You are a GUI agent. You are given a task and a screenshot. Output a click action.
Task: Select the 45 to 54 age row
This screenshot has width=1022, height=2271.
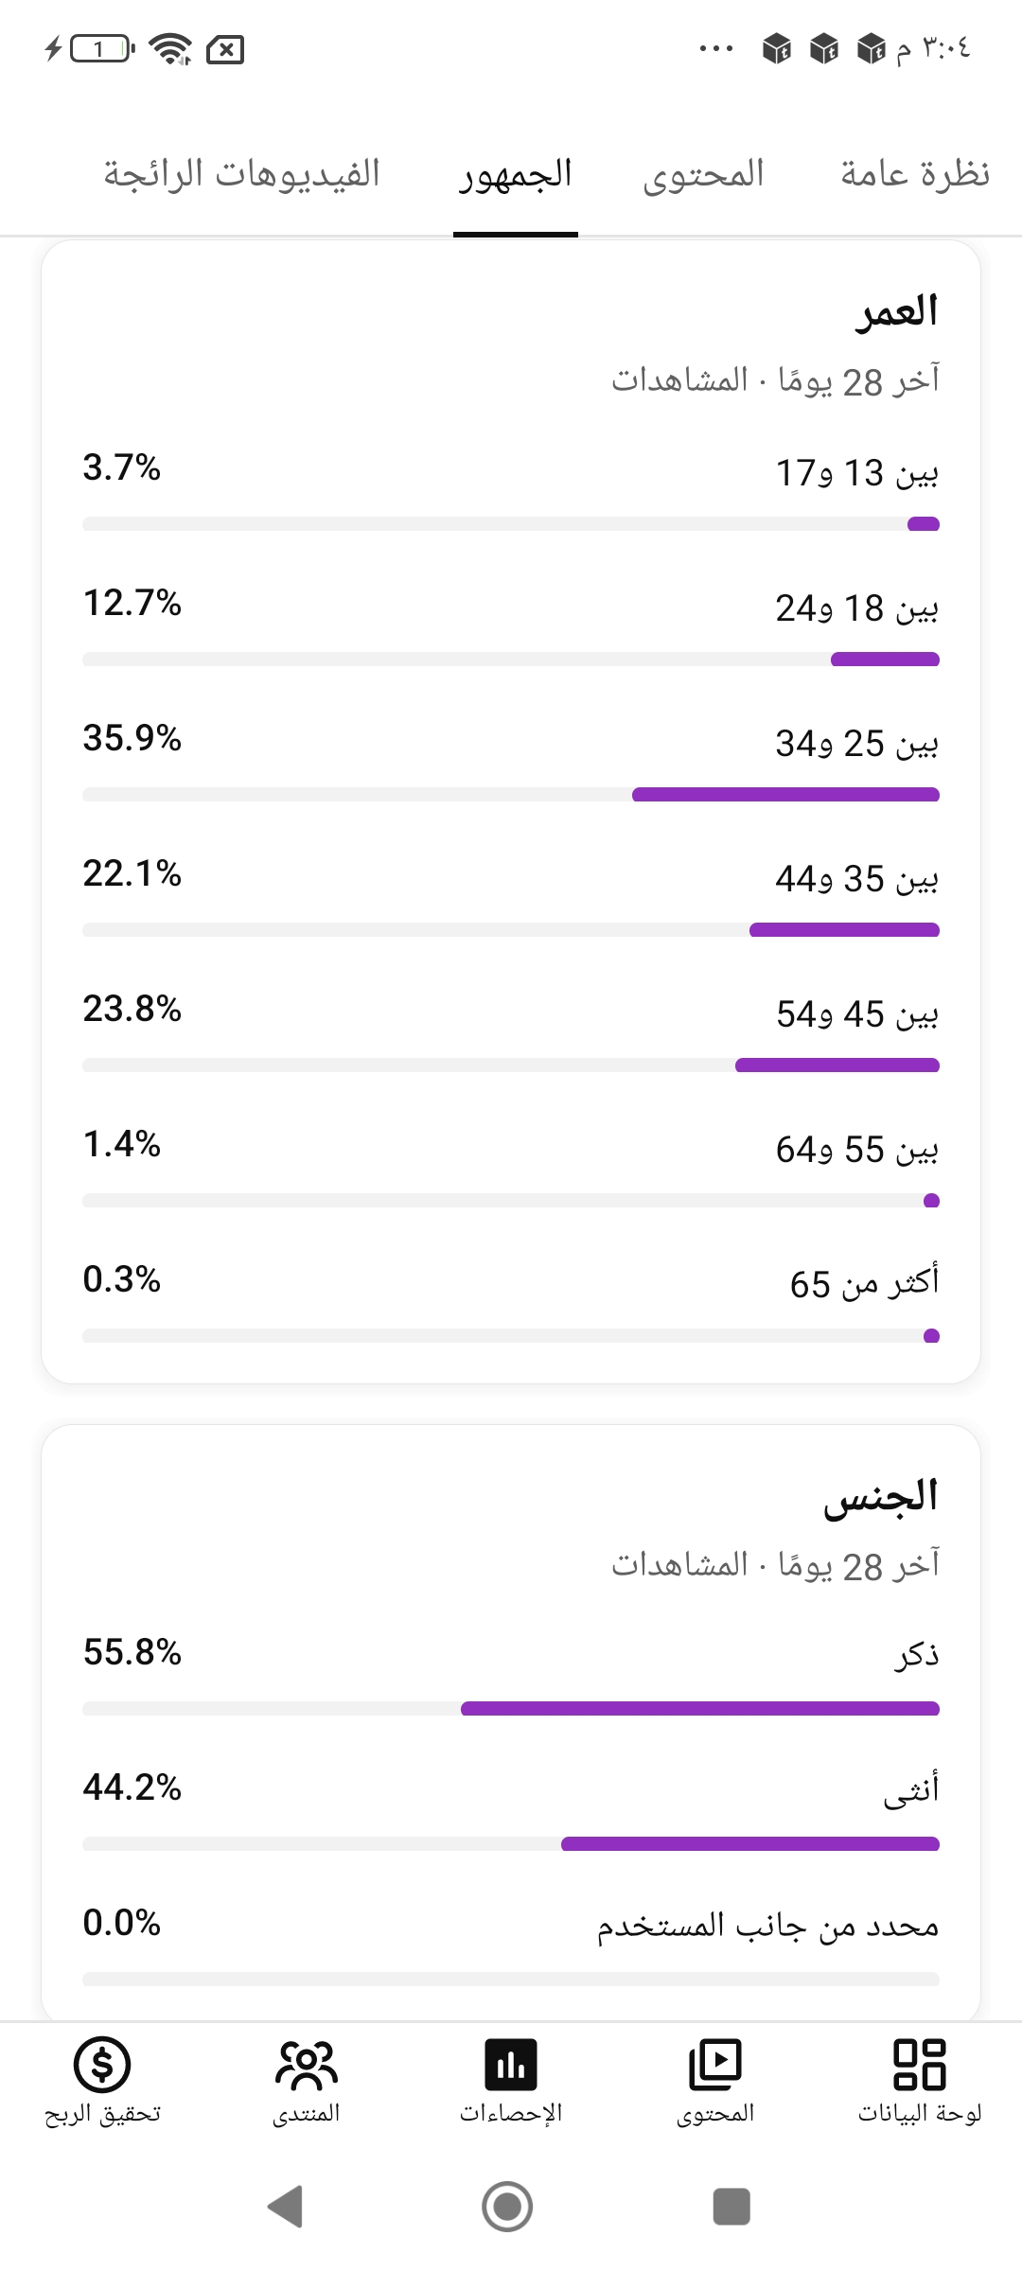[511, 1031]
